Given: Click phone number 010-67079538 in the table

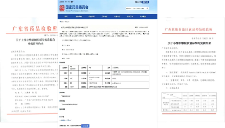Looking at the screenshot, I should point(93,83).
